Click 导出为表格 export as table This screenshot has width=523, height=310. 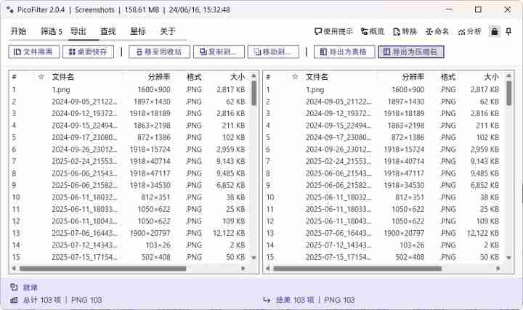345,52
